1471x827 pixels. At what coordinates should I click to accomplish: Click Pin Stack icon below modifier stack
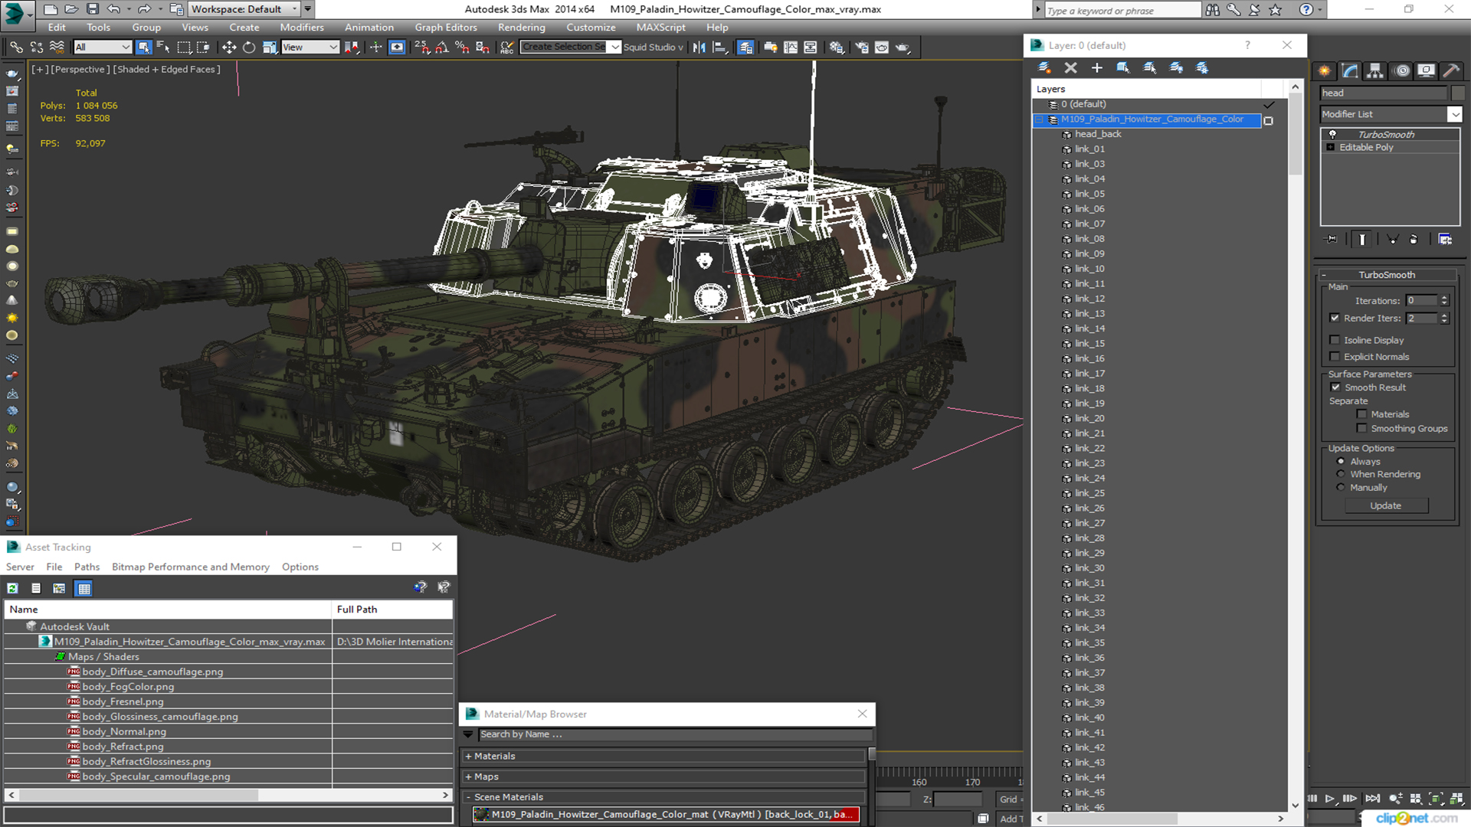coord(1332,240)
